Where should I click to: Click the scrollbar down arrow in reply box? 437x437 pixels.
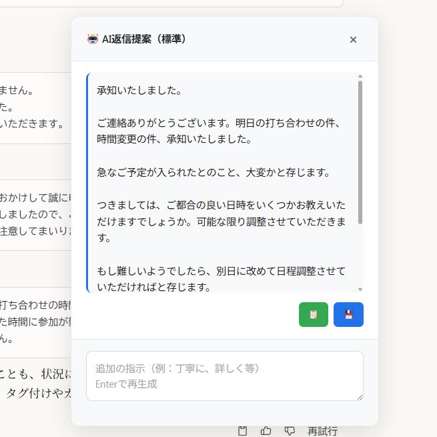pos(360,290)
